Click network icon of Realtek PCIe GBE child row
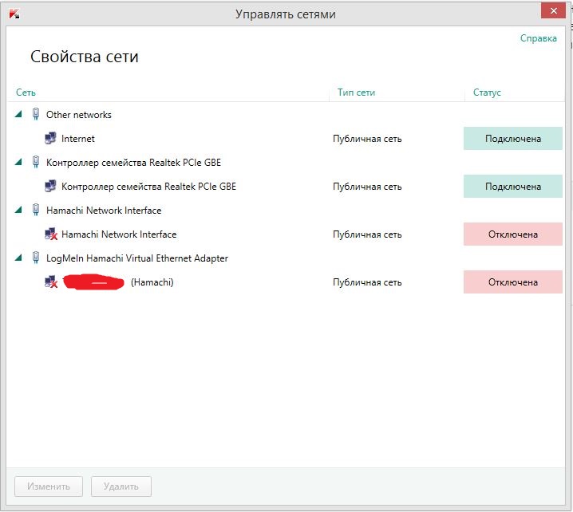Viewport: 573px width, 512px height. click(x=50, y=186)
